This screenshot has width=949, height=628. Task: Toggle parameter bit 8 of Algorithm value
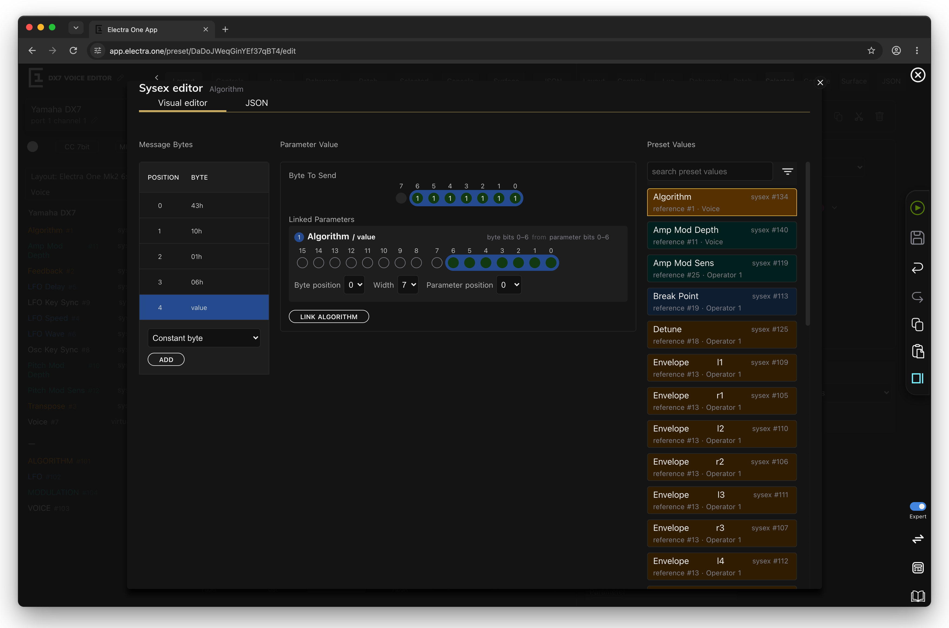tap(416, 263)
